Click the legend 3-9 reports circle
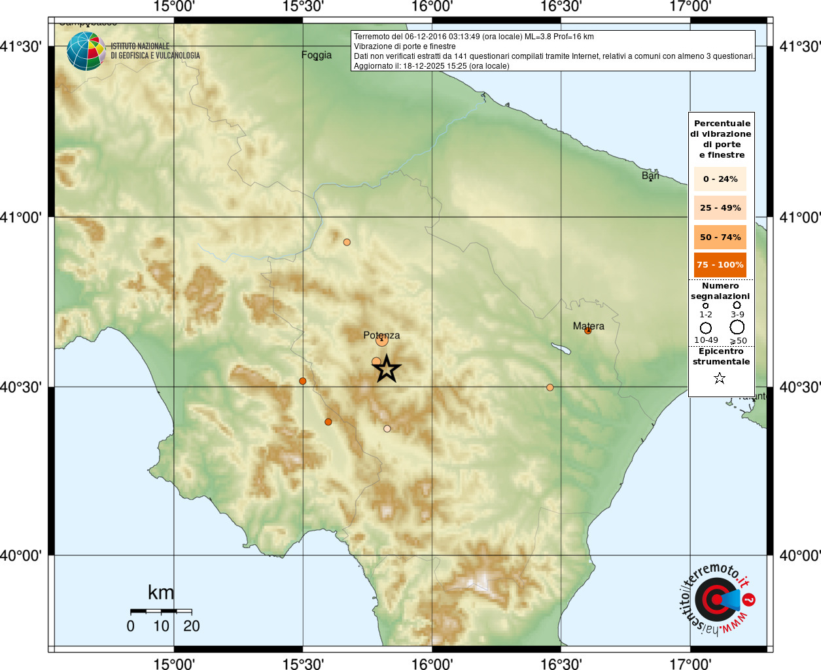Image resolution: width=821 pixels, height=670 pixels. (x=737, y=305)
